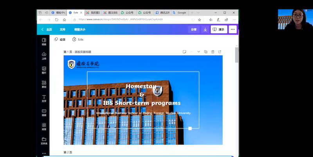Screen dimensions: 313x157
Task: Open the 背景 background panel
Action: [x=44, y=127]
